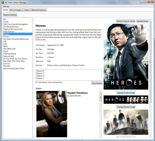Click the Import Folder(s) button
The width and height of the screenshot is (155, 141).
pos(10,15)
